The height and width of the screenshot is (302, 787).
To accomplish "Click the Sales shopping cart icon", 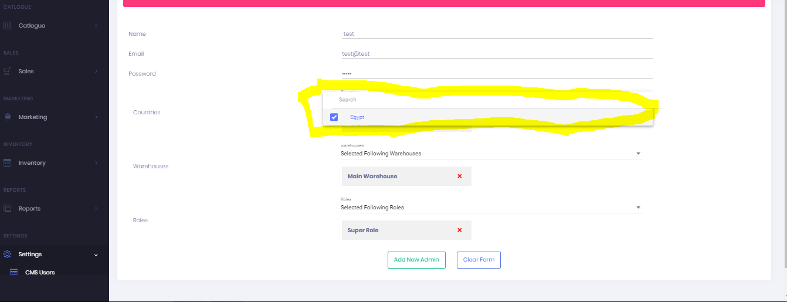I will pyautogui.click(x=7, y=72).
